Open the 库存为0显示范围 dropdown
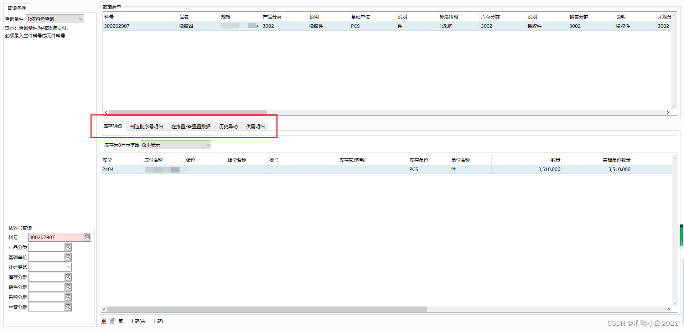This screenshot has height=330, width=684. coord(176,145)
